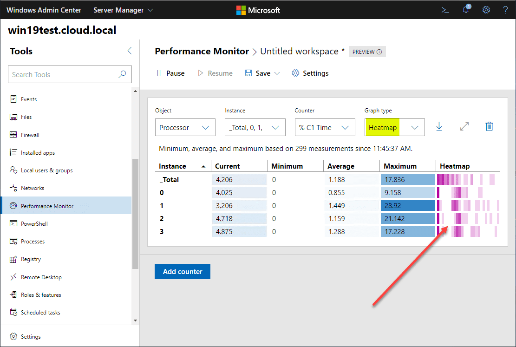Open the Save options chevron
Image resolution: width=516 pixels, height=347 pixels.
click(x=277, y=73)
